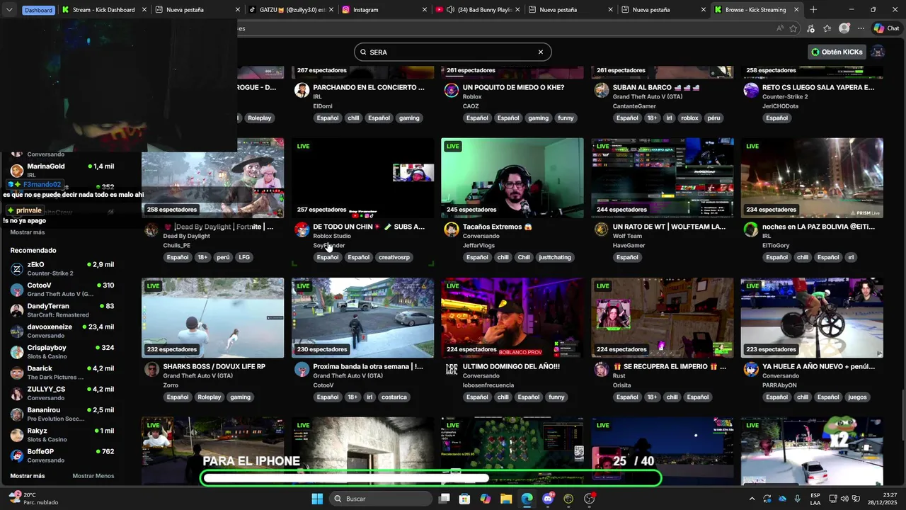Open DE TODO UN CHIN stream thumbnail
Screen dimensions: 906x510
coord(363,178)
